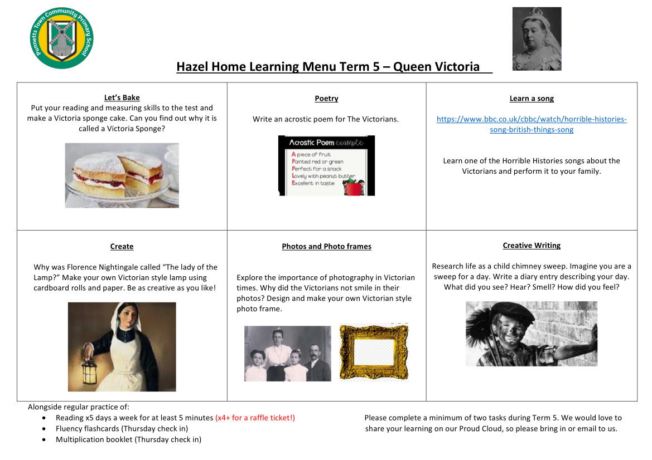Click the line mentioning 'Proud Cloud'
Image resolution: width=652 pixels, height=460 pixels.
tap(491, 428)
